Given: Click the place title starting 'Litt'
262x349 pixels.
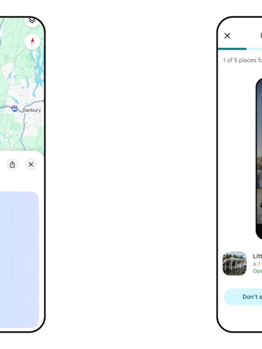Looking at the screenshot, I should click(x=257, y=256).
